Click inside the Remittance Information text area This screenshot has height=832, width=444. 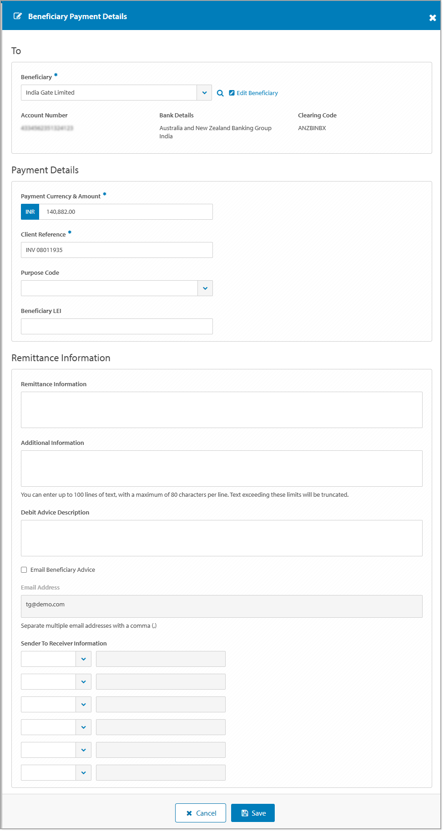tap(222, 409)
